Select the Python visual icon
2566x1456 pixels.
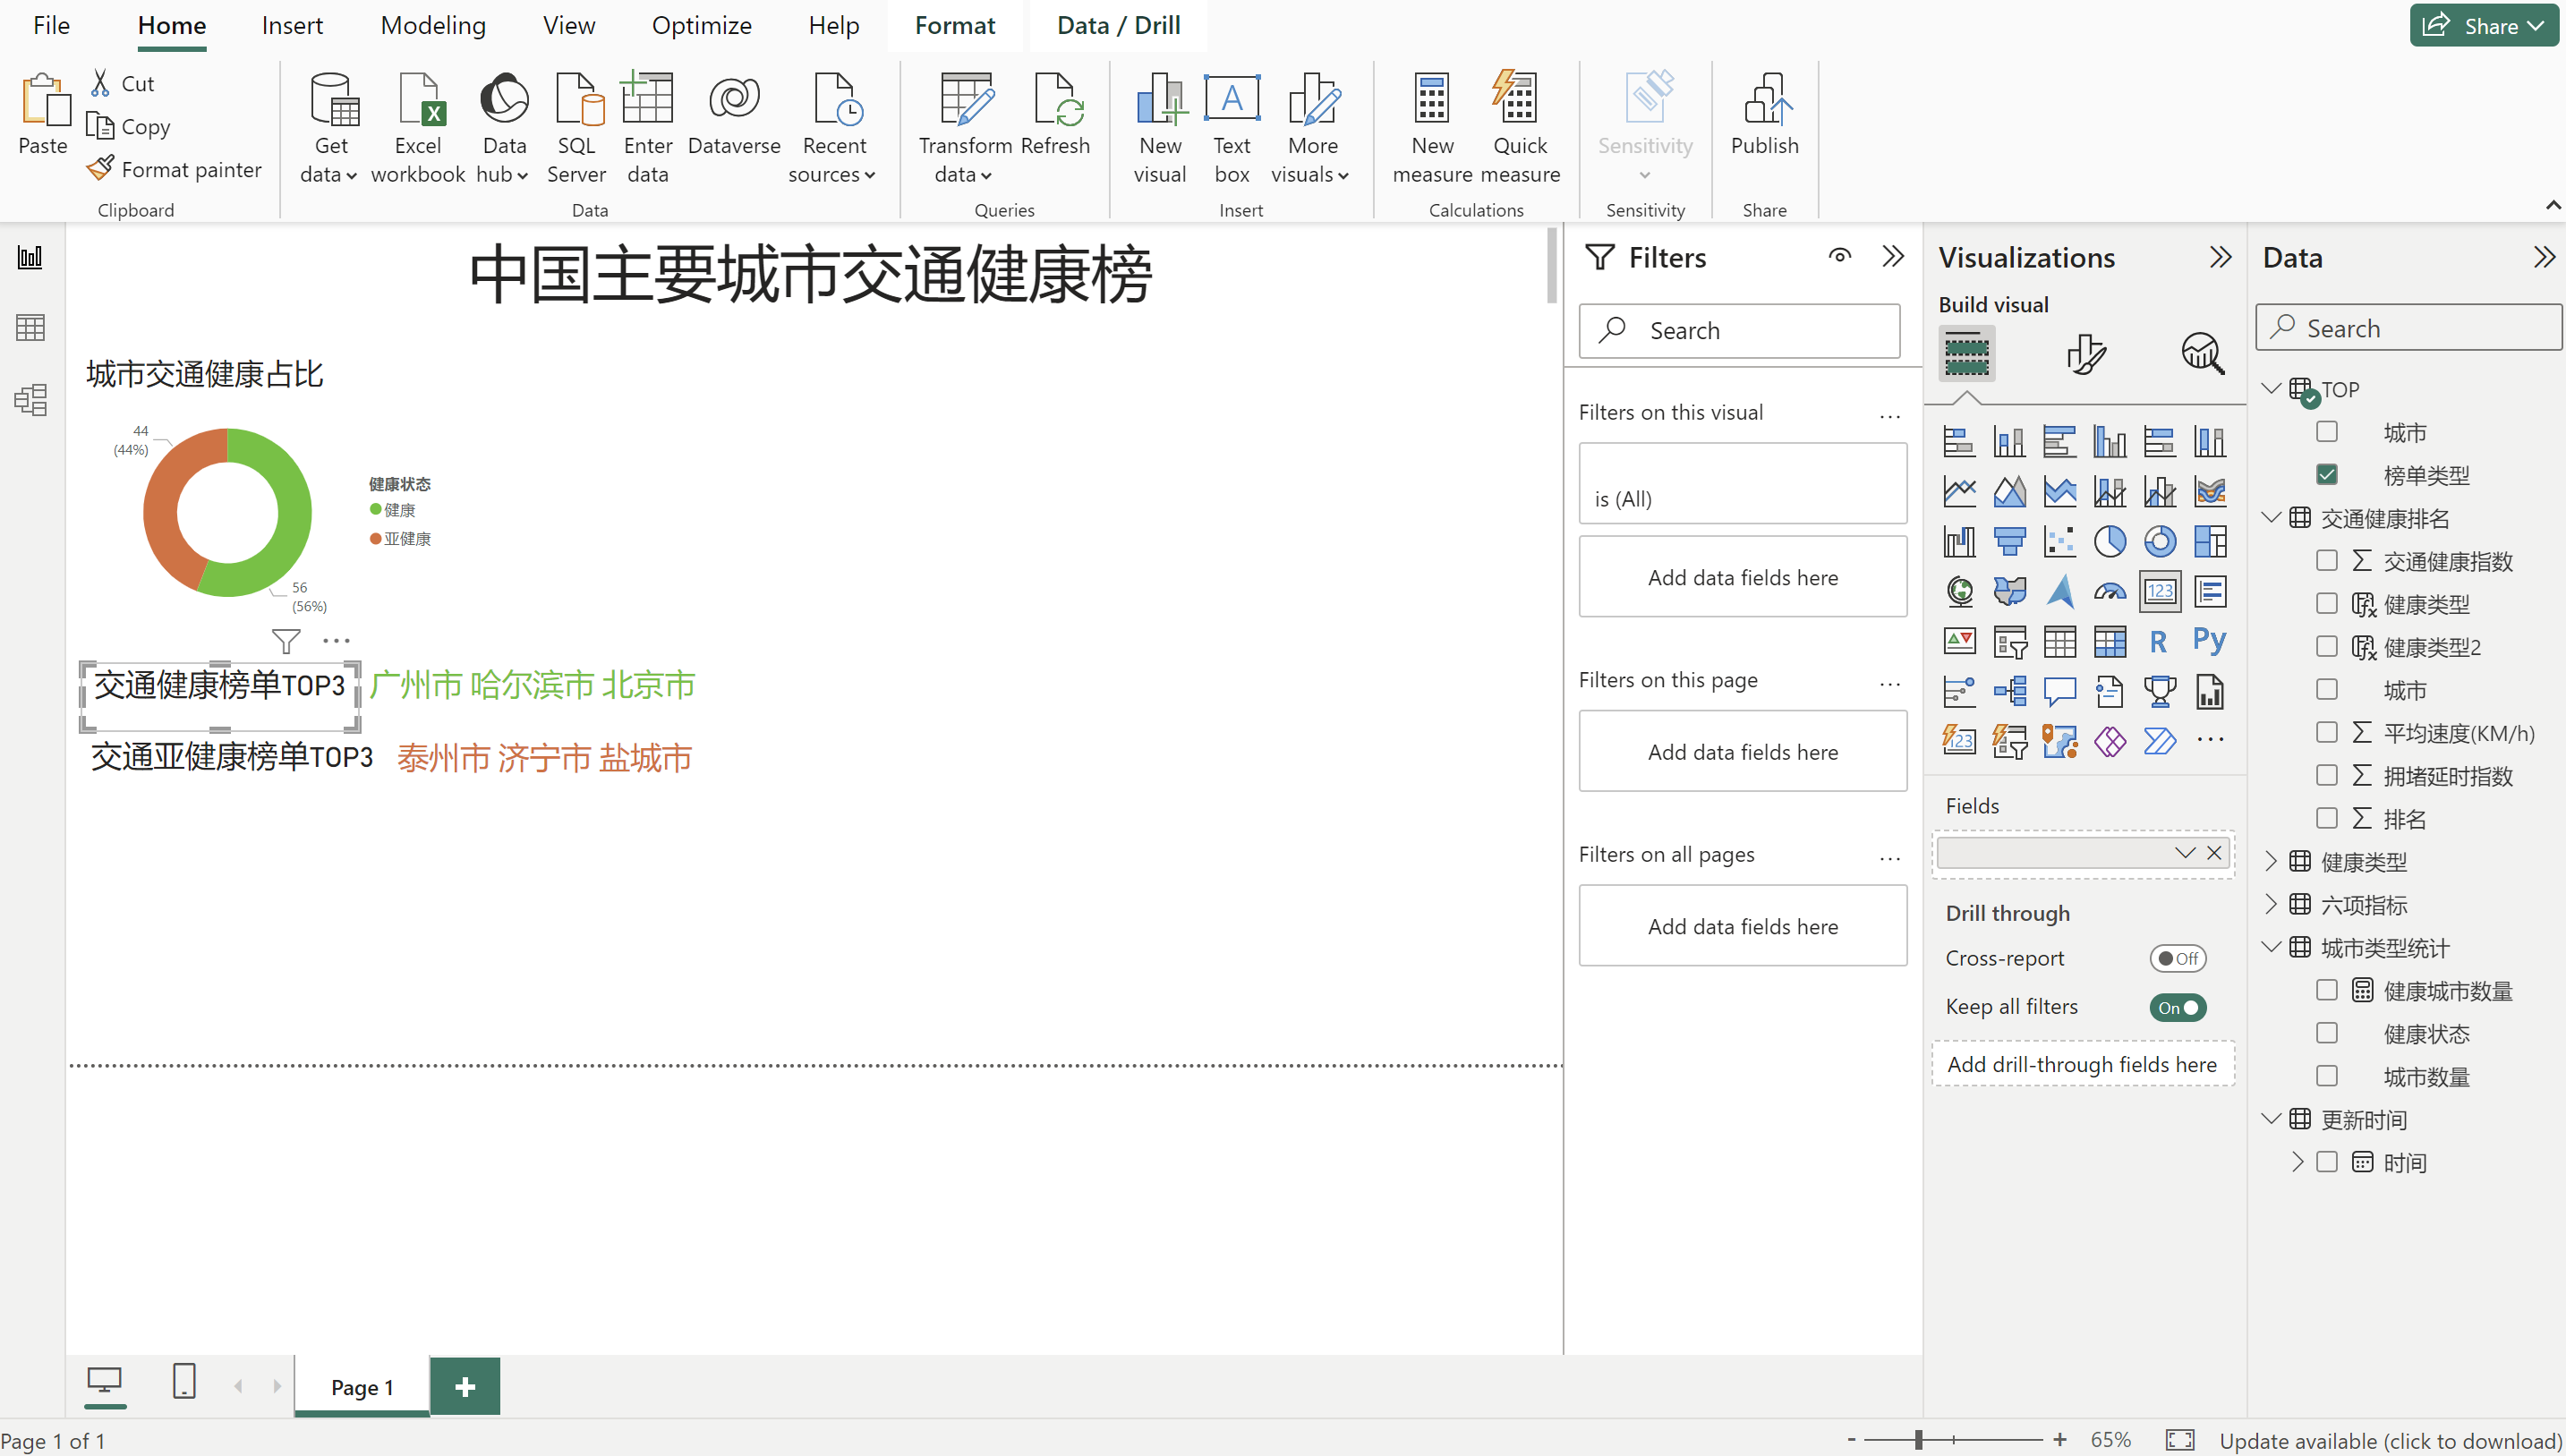pos(2209,641)
